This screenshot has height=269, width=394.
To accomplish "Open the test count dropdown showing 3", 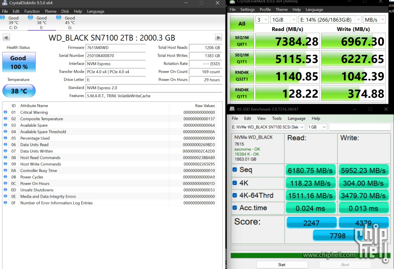I will click(x=262, y=20).
